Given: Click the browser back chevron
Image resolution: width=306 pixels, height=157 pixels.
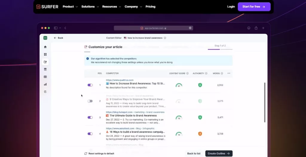Looking at the screenshot, I should click(65, 28).
